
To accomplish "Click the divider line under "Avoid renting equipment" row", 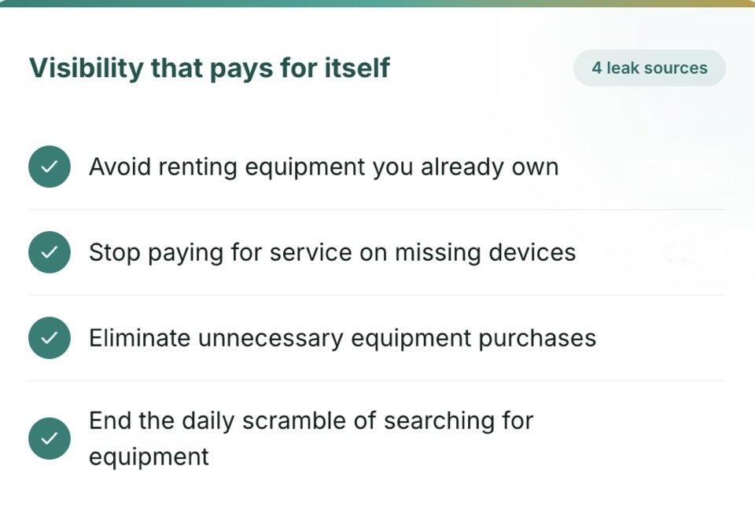I will point(377,209).
